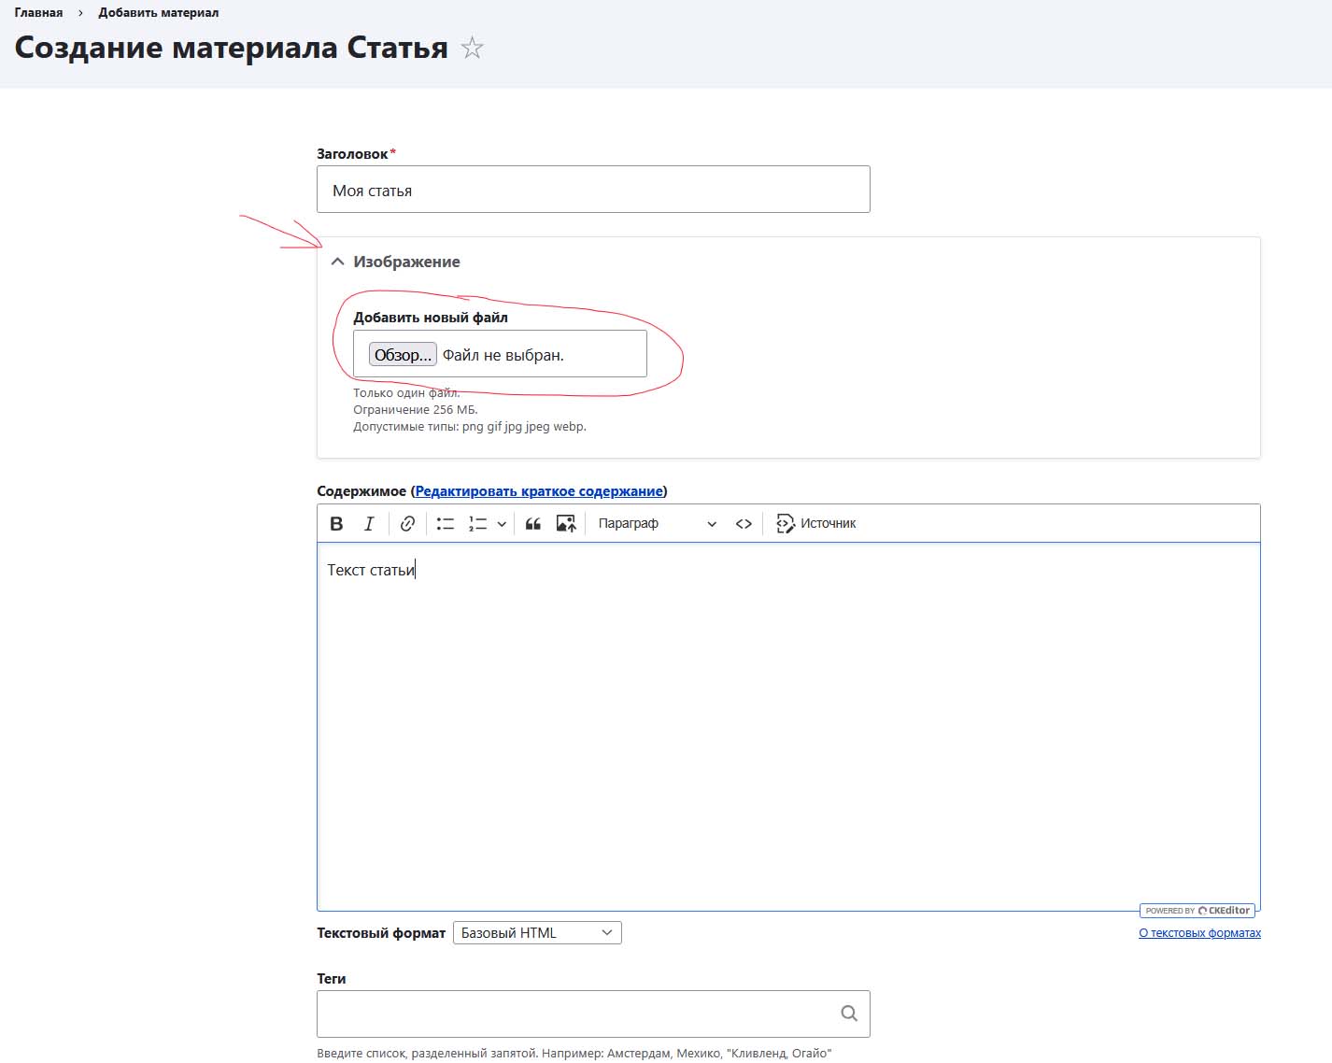Open the Текстовый формат select box
This screenshot has height=1063, width=1332.
coord(537,933)
